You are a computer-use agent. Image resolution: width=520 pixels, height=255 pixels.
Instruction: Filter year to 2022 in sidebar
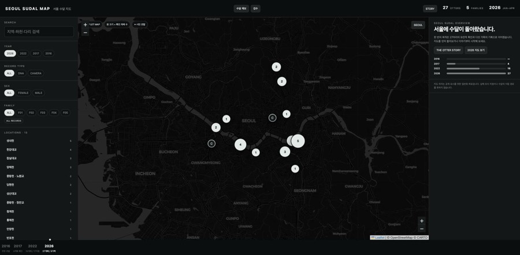23,53
